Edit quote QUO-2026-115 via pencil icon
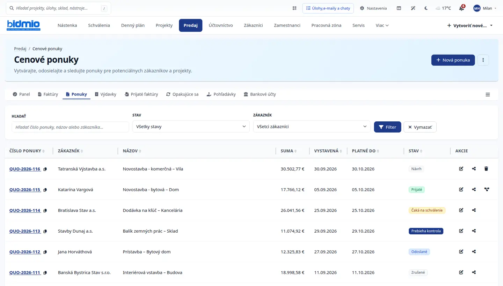The height and width of the screenshot is (286, 503). [x=461, y=189]
